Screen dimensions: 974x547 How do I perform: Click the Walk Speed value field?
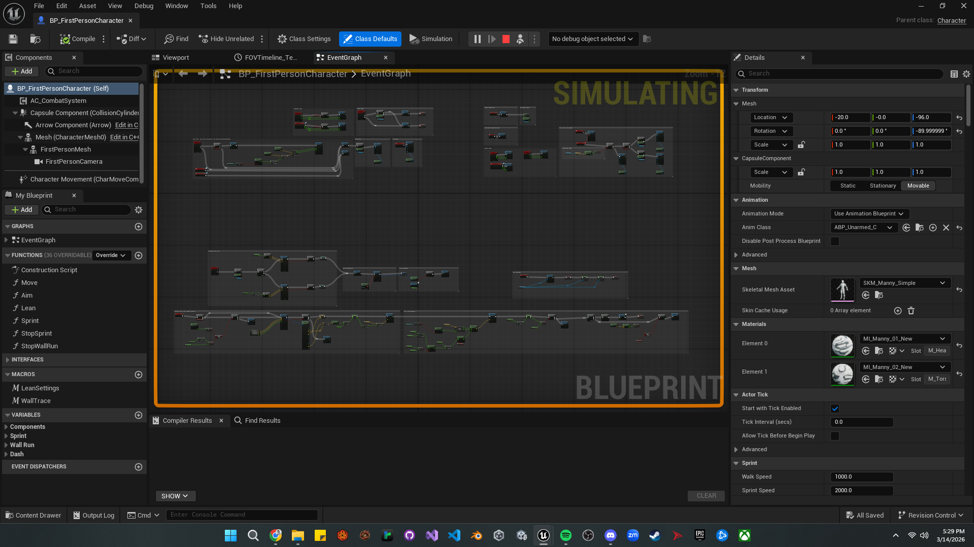coord(861,477)
